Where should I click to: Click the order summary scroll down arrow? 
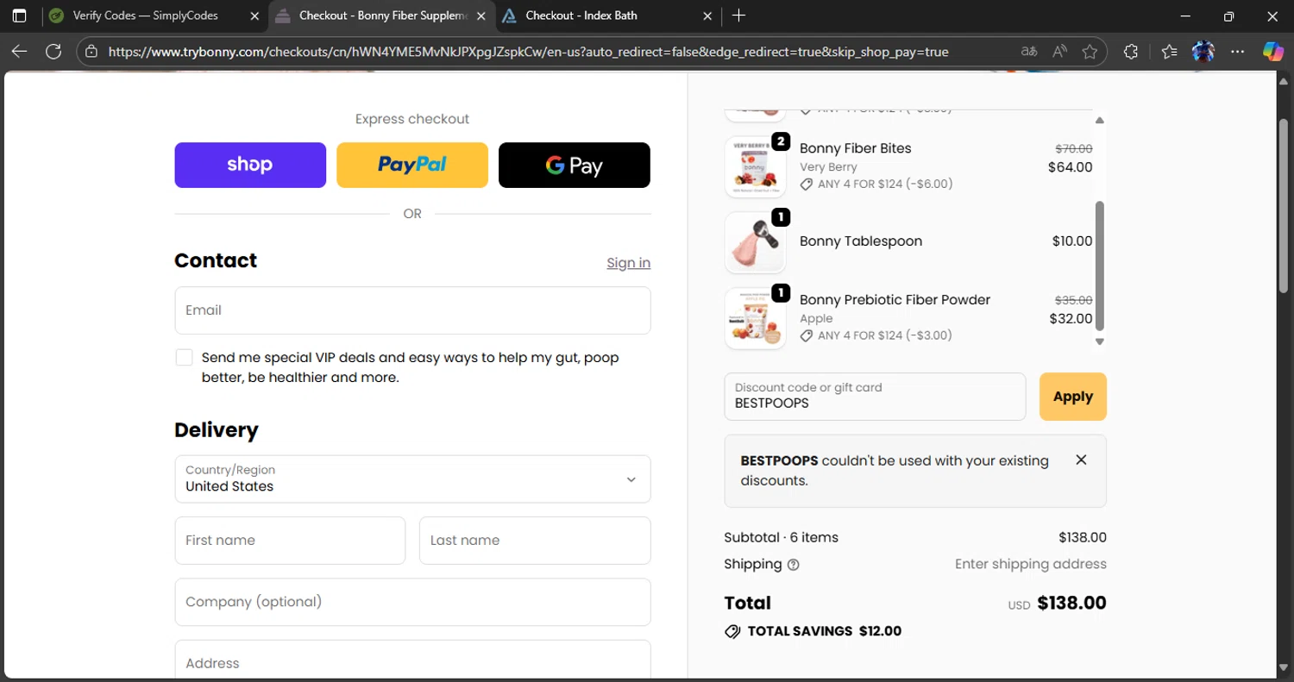pyautogui.click(x=1099, y=342)
